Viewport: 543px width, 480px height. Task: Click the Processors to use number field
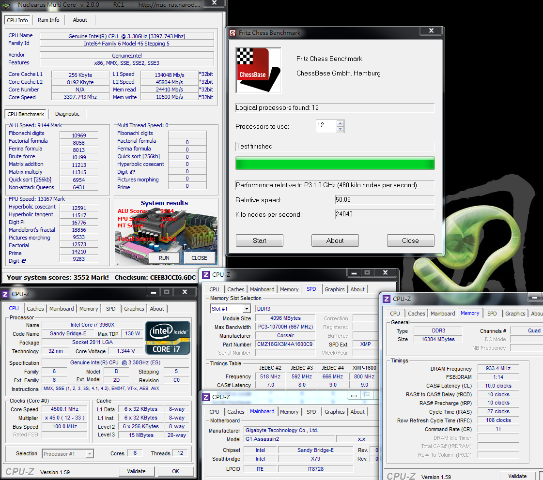(x=326, y=126)
